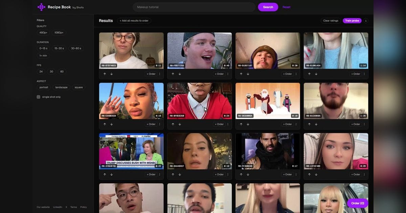
Task: Select the landscape aspect filter
Action: point(61,87)
